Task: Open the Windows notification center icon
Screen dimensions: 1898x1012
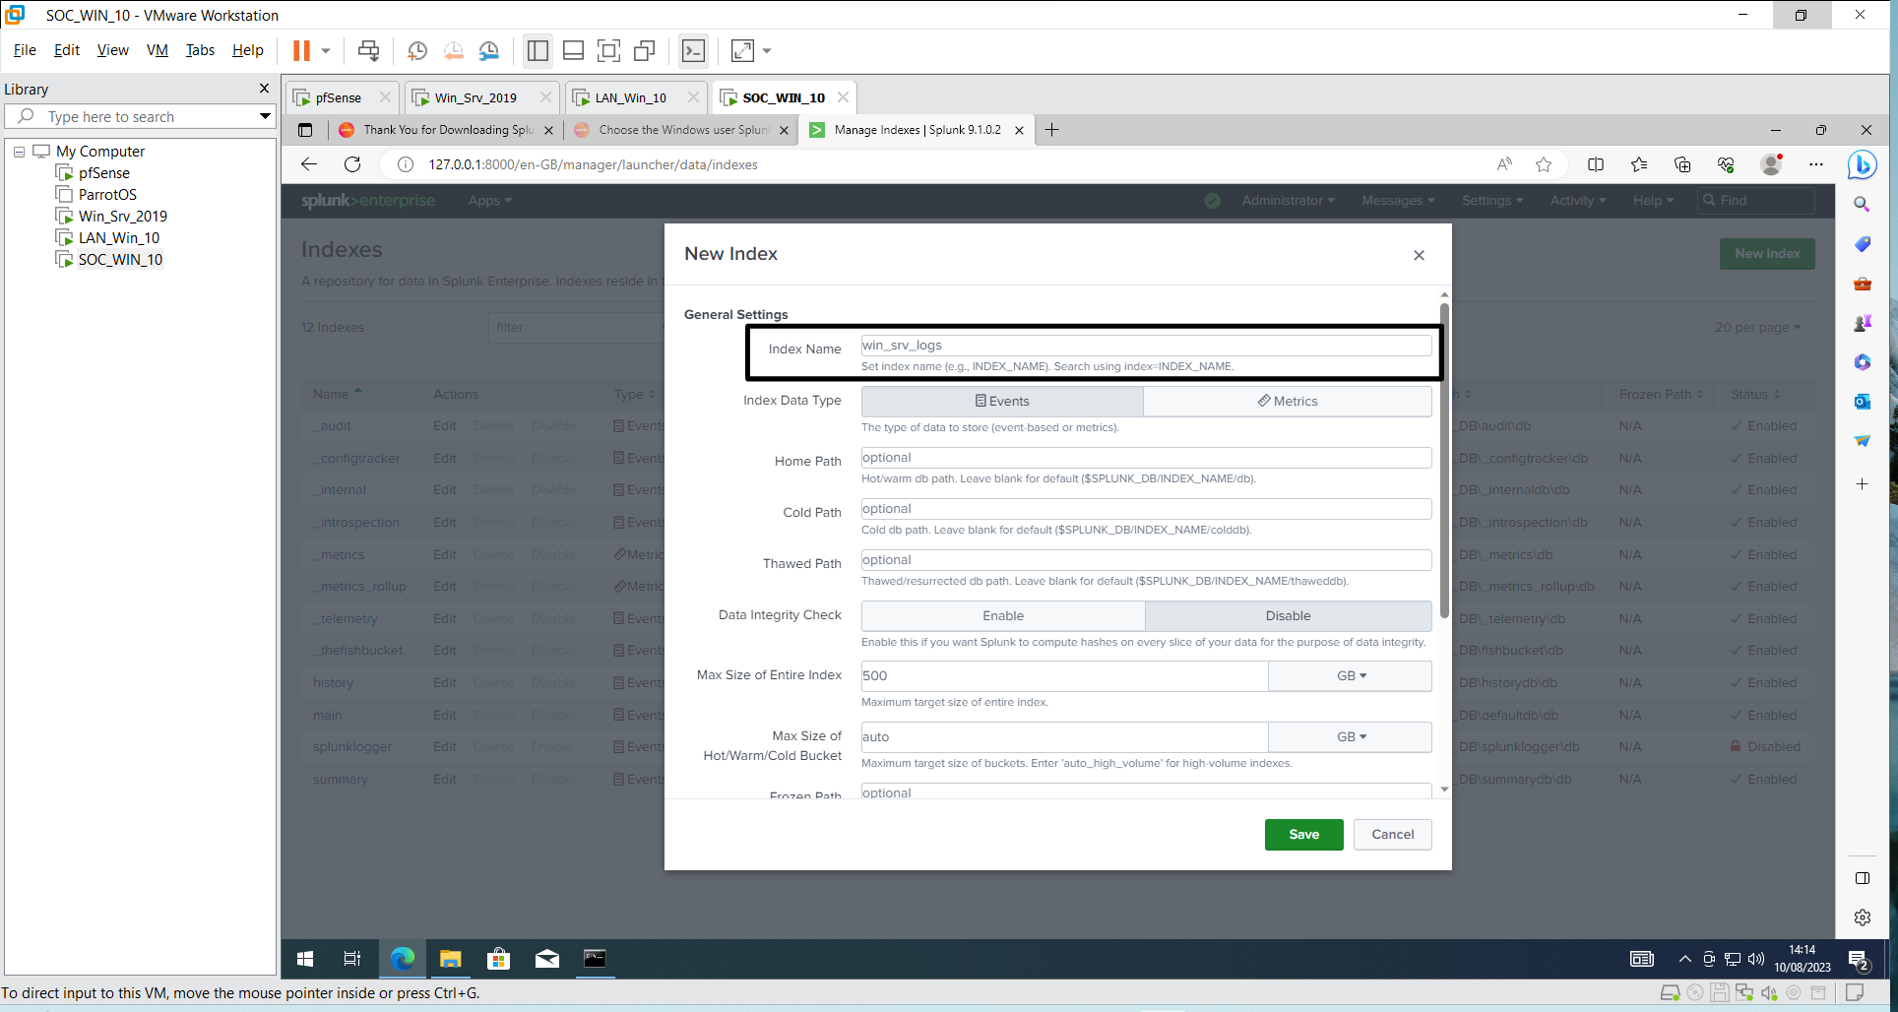Action: [1858, 959]
